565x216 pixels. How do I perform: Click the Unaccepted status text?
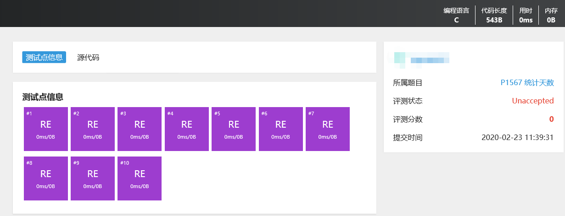coord(533,101)
